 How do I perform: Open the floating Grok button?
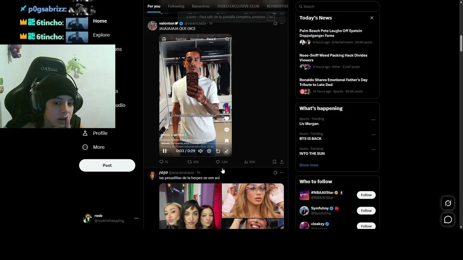point(448,203)
